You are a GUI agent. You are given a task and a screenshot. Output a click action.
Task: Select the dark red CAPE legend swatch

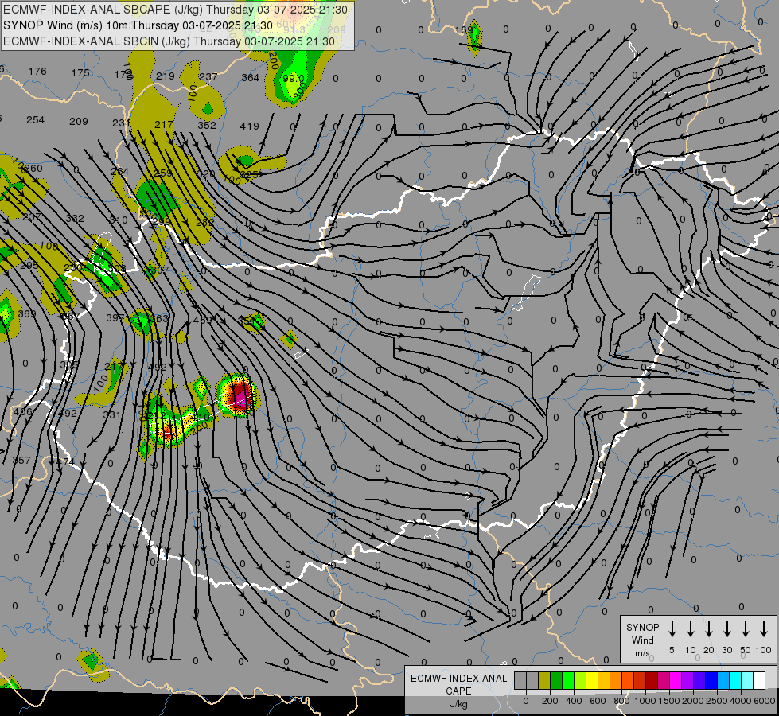[652, 680]
